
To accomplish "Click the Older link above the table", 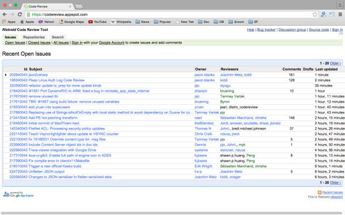I will tap(335, 63).
